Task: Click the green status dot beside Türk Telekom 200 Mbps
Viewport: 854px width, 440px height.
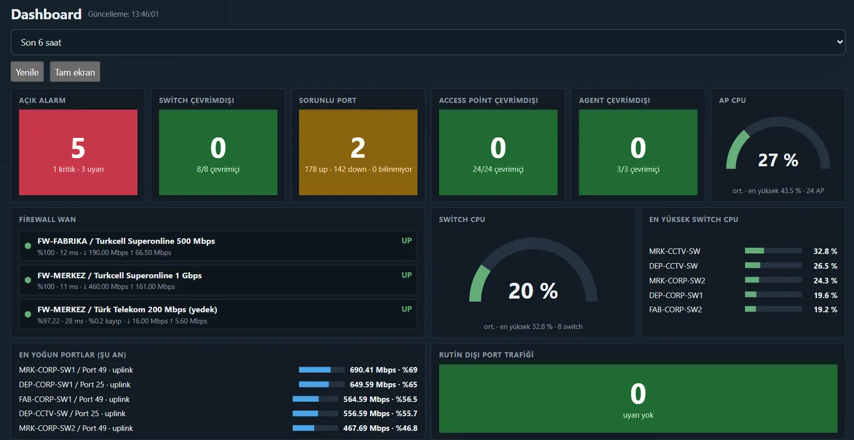Action: click(27, 314)
